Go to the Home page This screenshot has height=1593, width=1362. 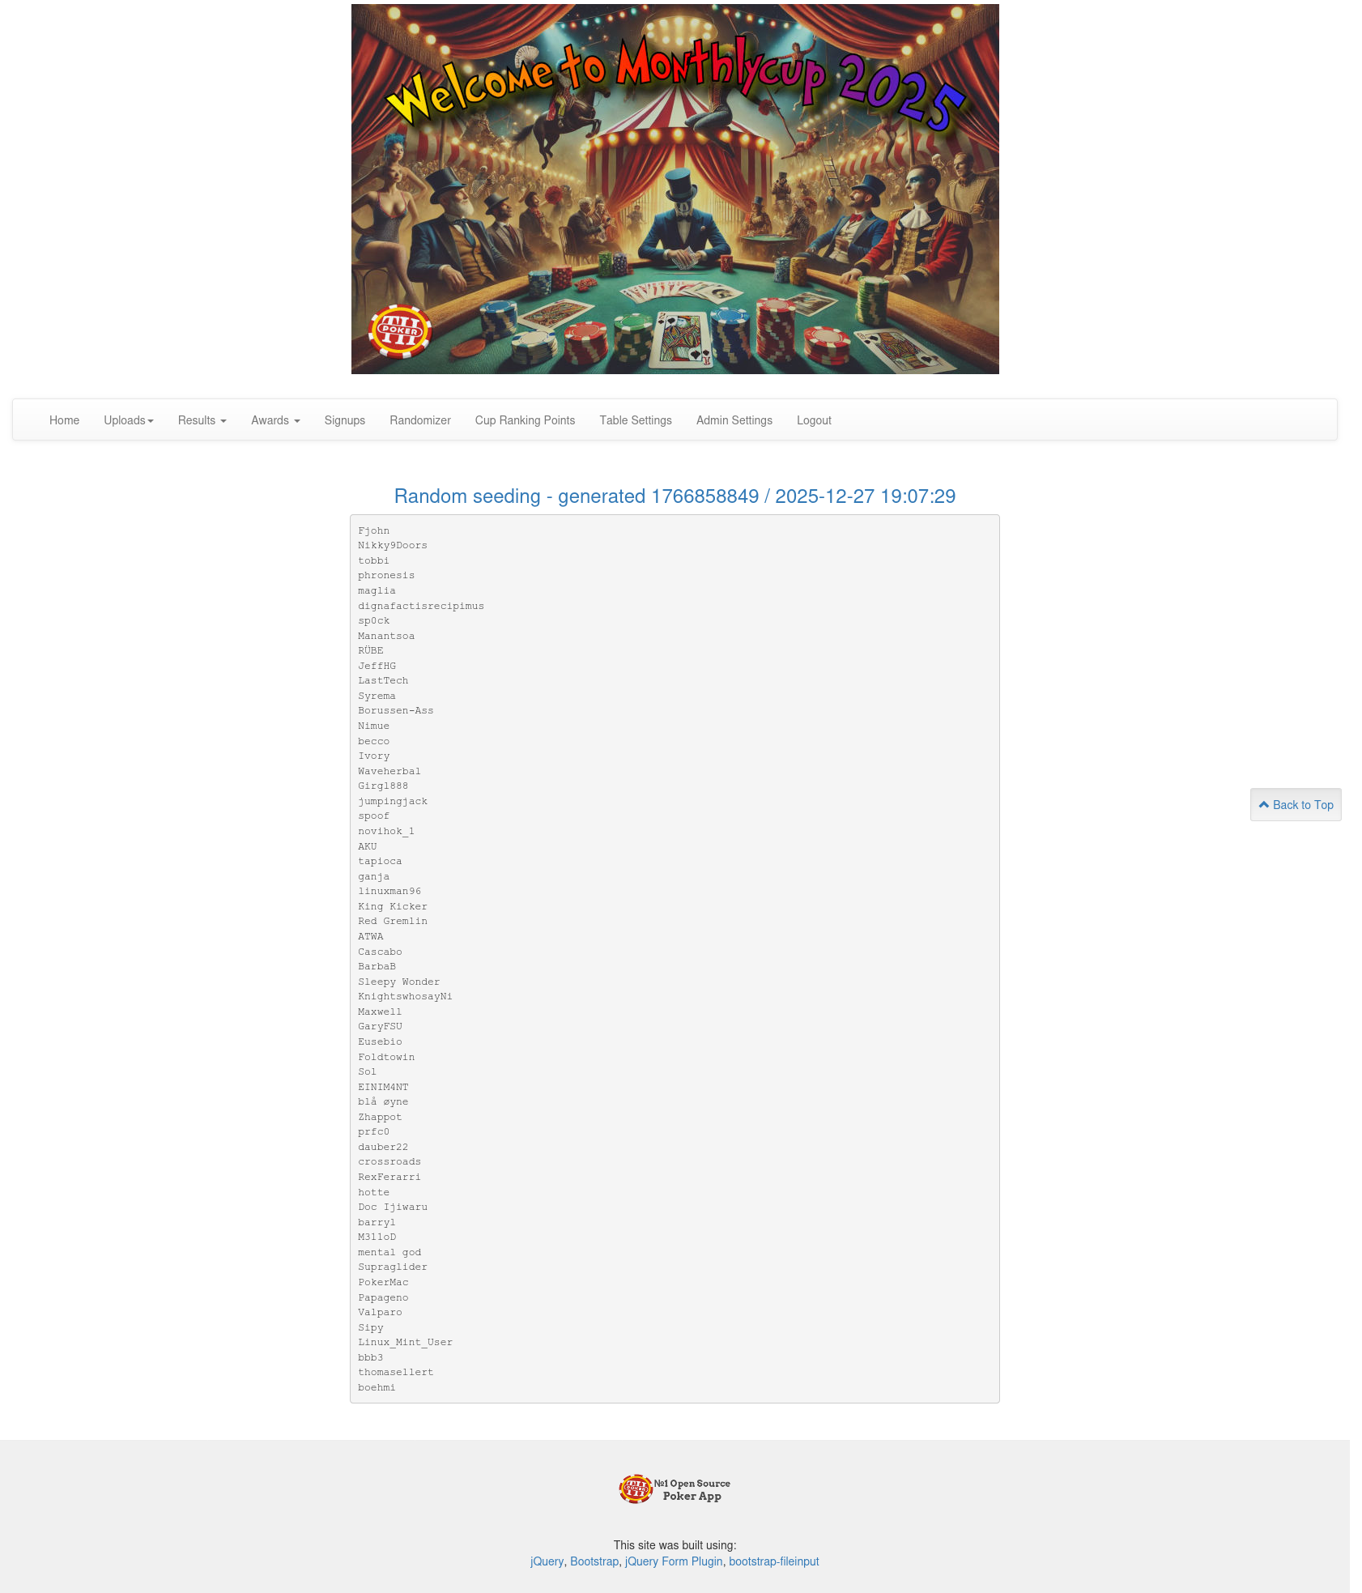coord(64,420)
